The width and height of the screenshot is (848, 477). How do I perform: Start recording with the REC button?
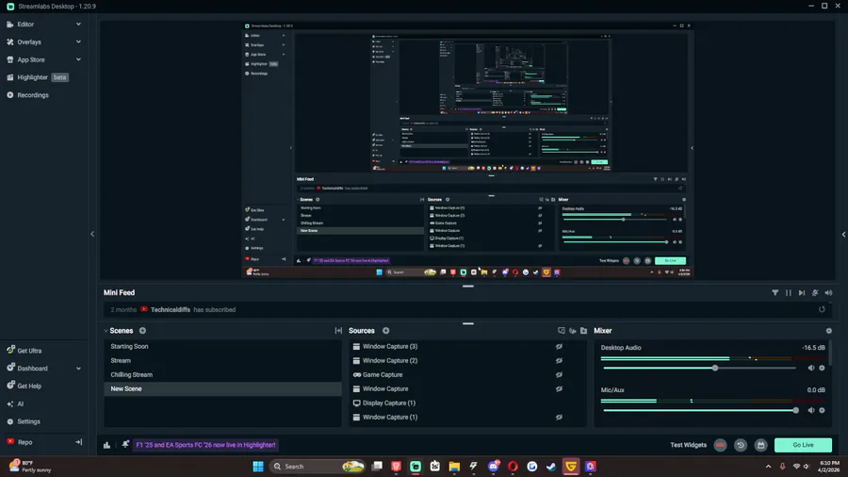point(720,445)
